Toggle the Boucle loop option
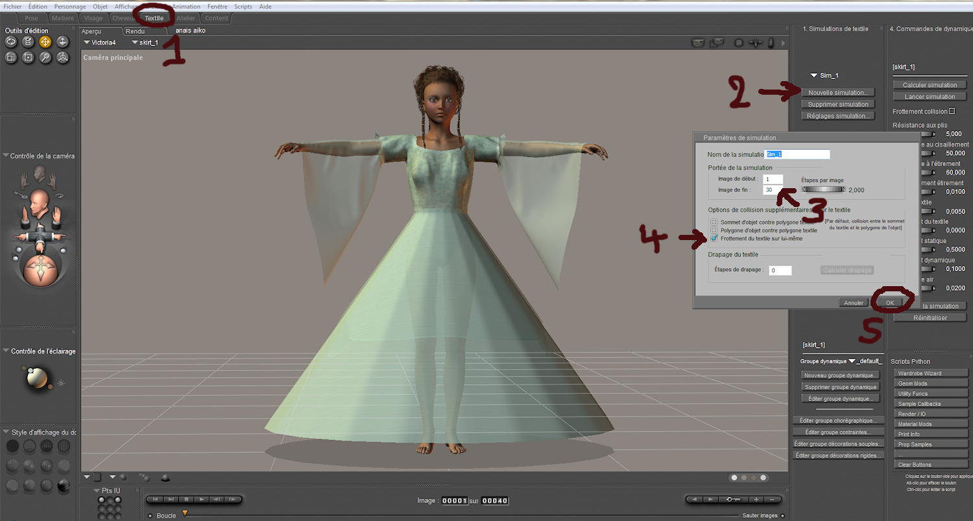Screen dimensions: 973x521 point(150,516)
